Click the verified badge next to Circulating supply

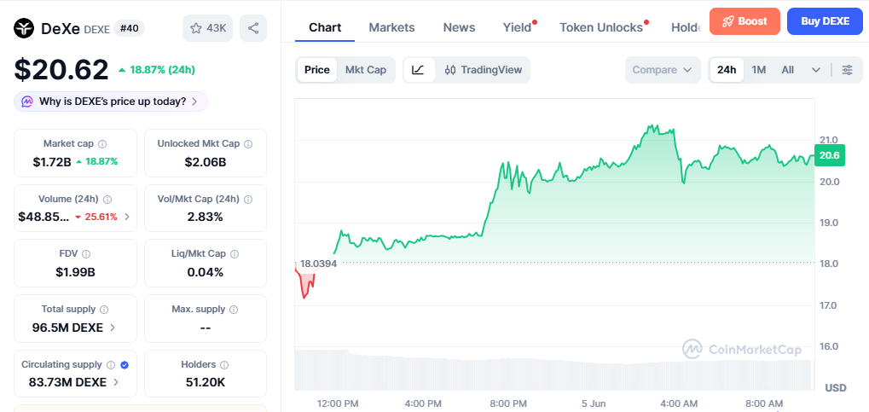(x=125, y=365)
